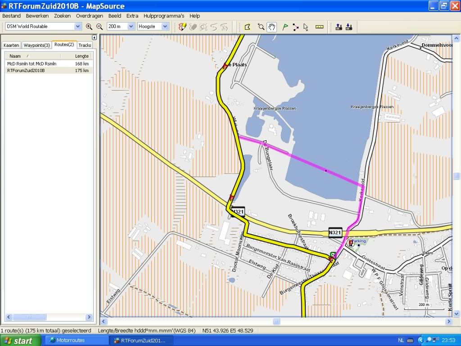
Task: Click the left arrow of routes list scrollbar
Action: click(x=8, y=317)
